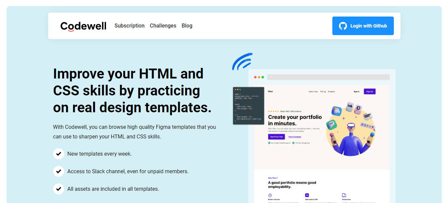The height and width of the screenshot is (203, 447).
Task: Click the weather cloud icon in illustration
Action: point(336,111)
